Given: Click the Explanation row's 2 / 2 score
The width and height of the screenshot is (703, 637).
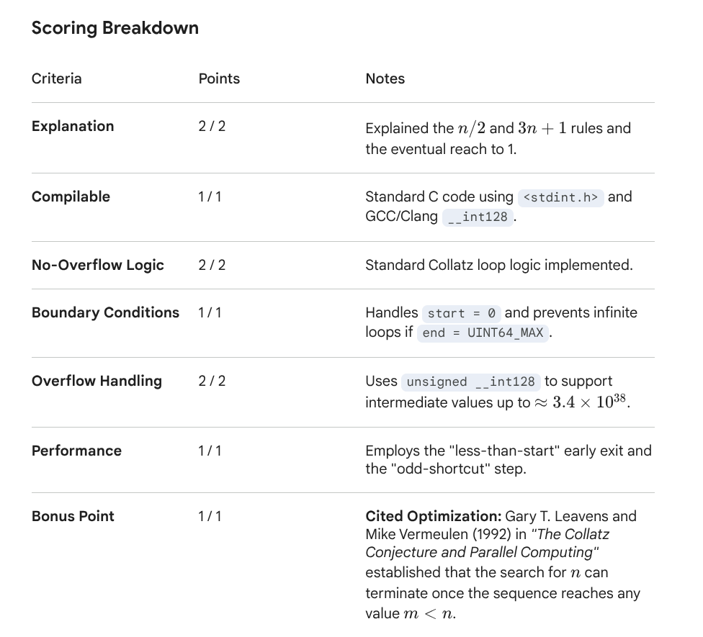Looking at the screenshot, I should 212,126.
